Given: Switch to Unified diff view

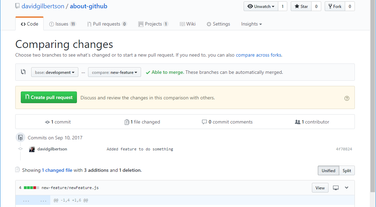Looking at the screenshot, I should tap(328, 170).
